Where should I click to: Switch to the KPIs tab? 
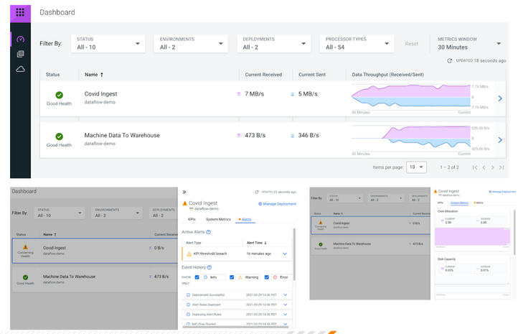(192, 219)
